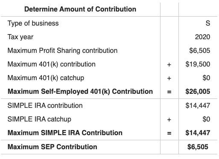Click the SIMPLE IRA contribution label
The height and width of the screenshot is (159, 219).
click(x=45, y=106)
